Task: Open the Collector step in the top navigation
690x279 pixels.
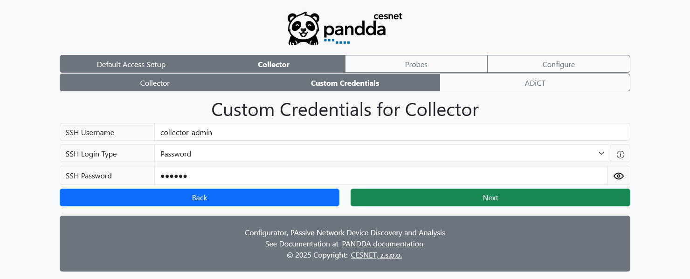Action: point(274,64)
